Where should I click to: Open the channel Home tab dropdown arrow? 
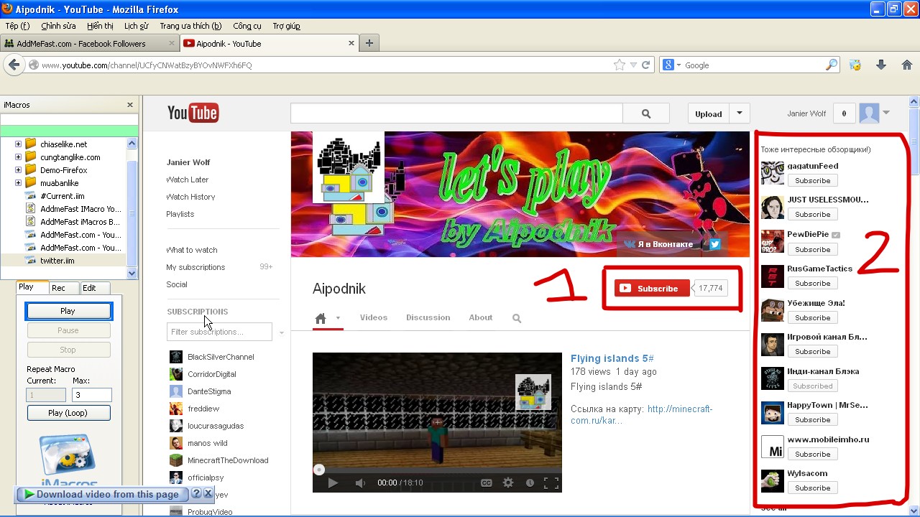[338, 318]
